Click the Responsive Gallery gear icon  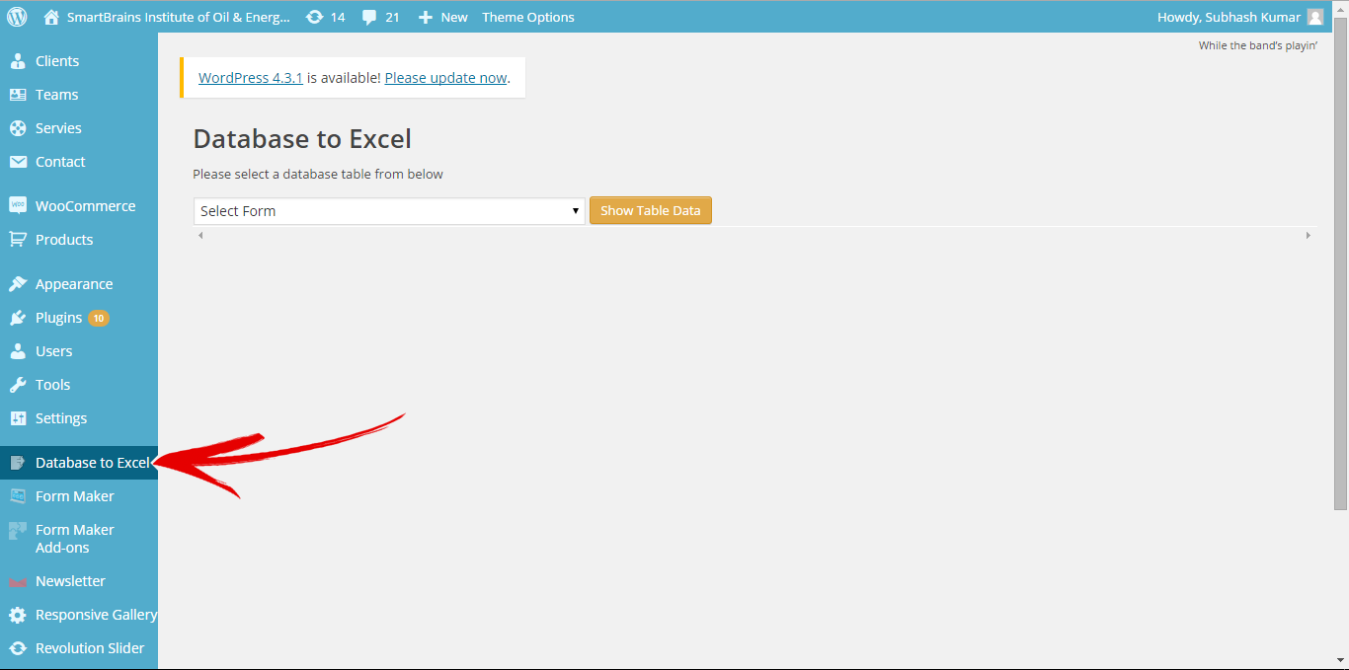tap(18, 615)
